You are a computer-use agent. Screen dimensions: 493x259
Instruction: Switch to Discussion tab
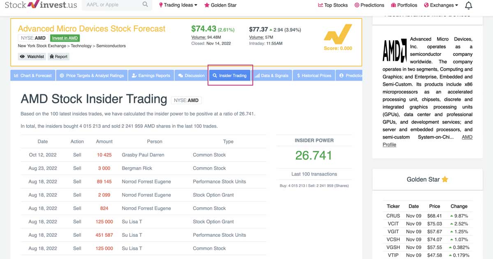[x=191, y=76]
